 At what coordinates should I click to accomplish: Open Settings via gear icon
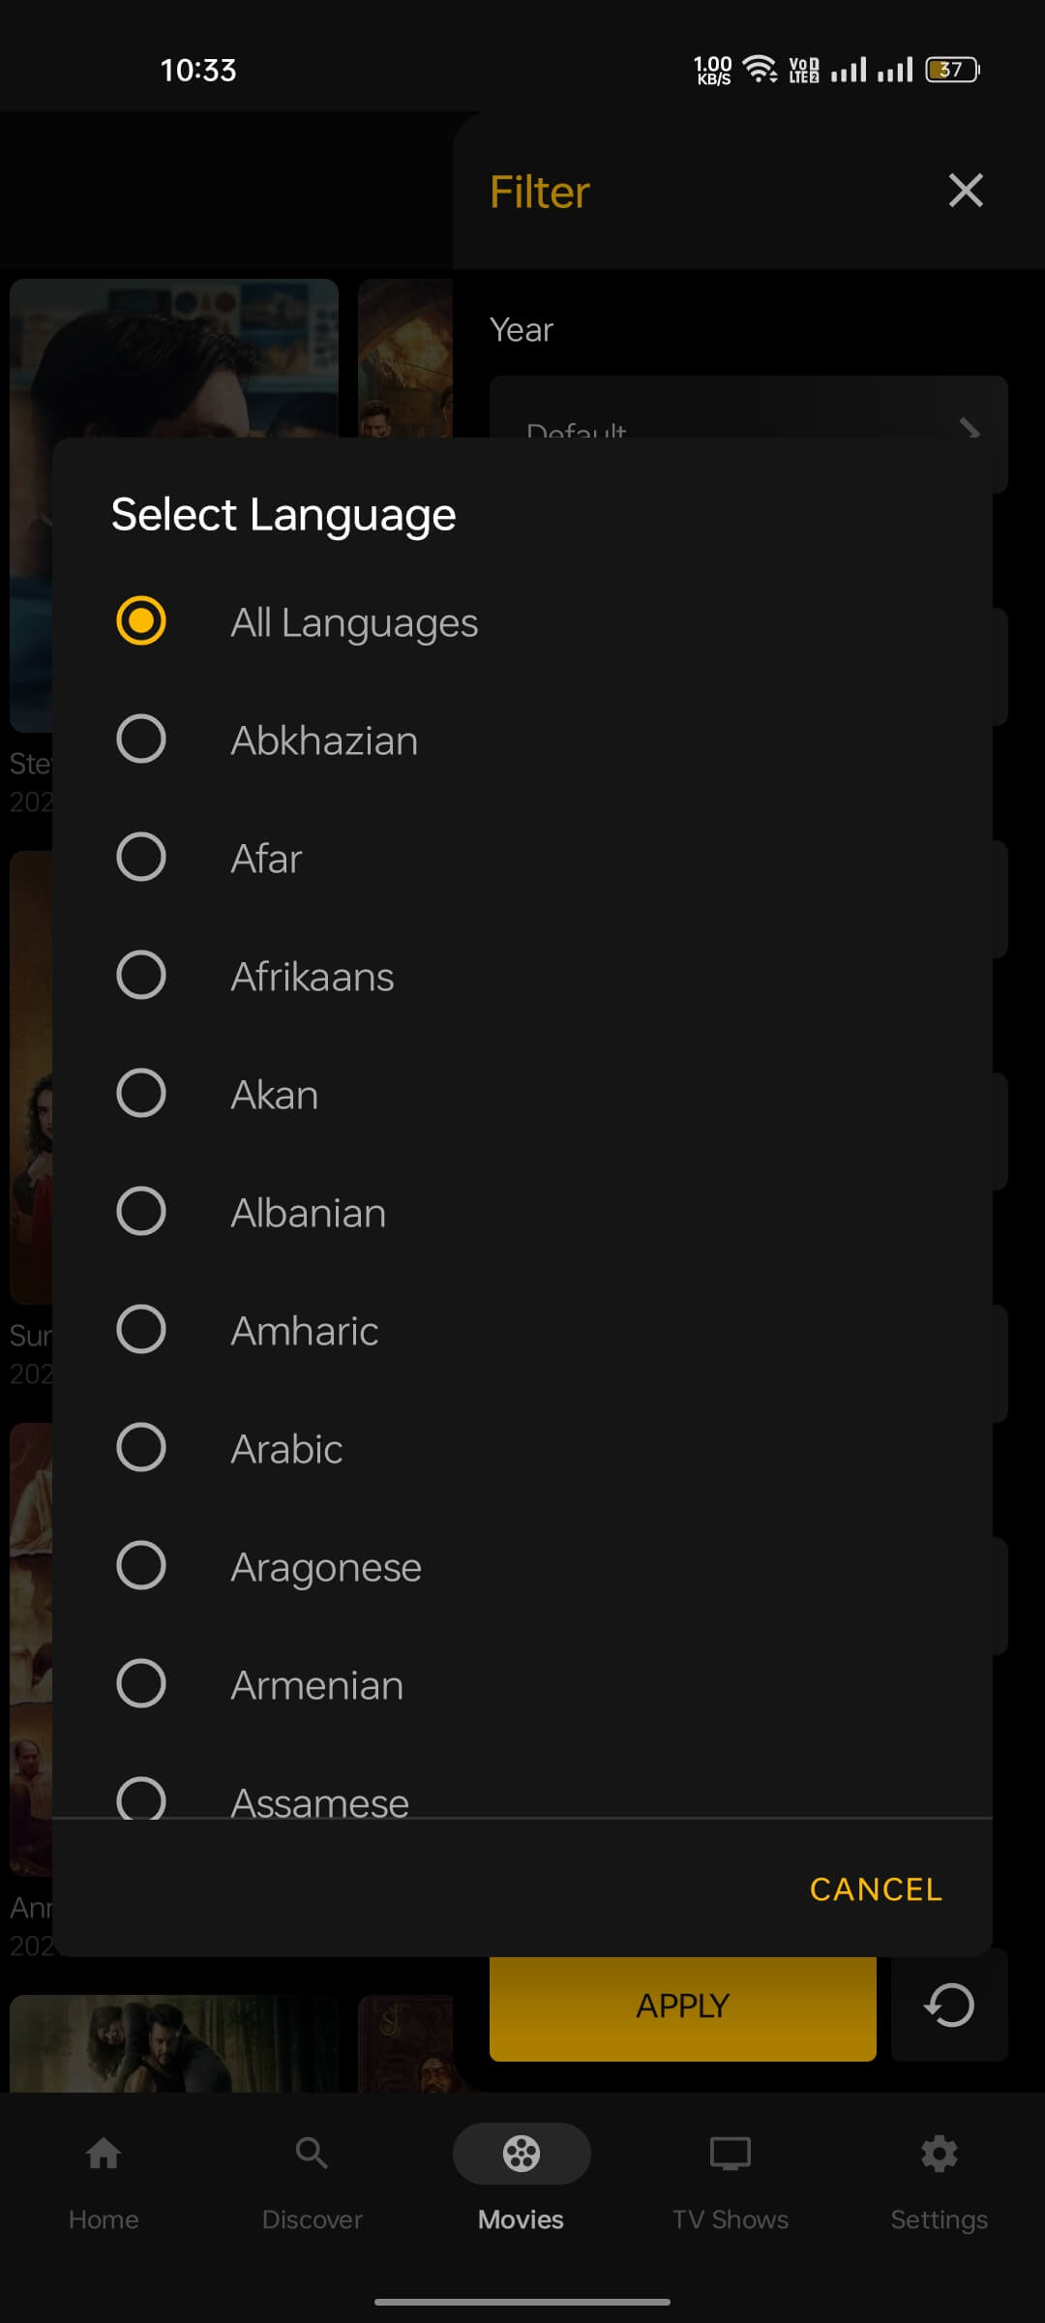coord(939,2154)
